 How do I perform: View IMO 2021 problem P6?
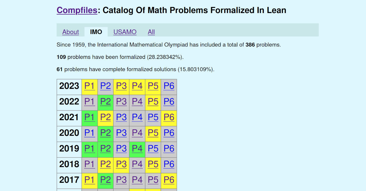click(169, 117)
